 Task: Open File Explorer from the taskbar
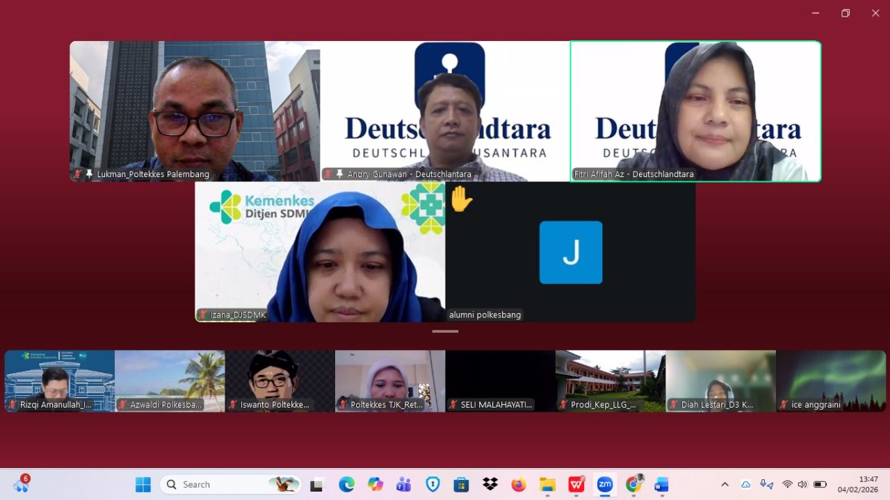click(548, 484)
